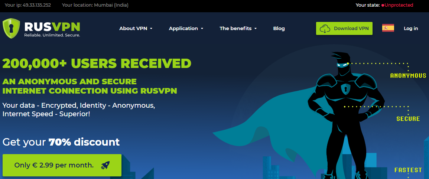Open The benefits menu
Viewport: 429px width, 179px height.
tap(238, 29)
